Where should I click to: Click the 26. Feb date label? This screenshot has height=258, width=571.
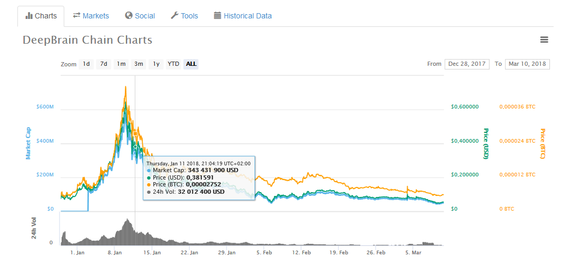[376, 252]
